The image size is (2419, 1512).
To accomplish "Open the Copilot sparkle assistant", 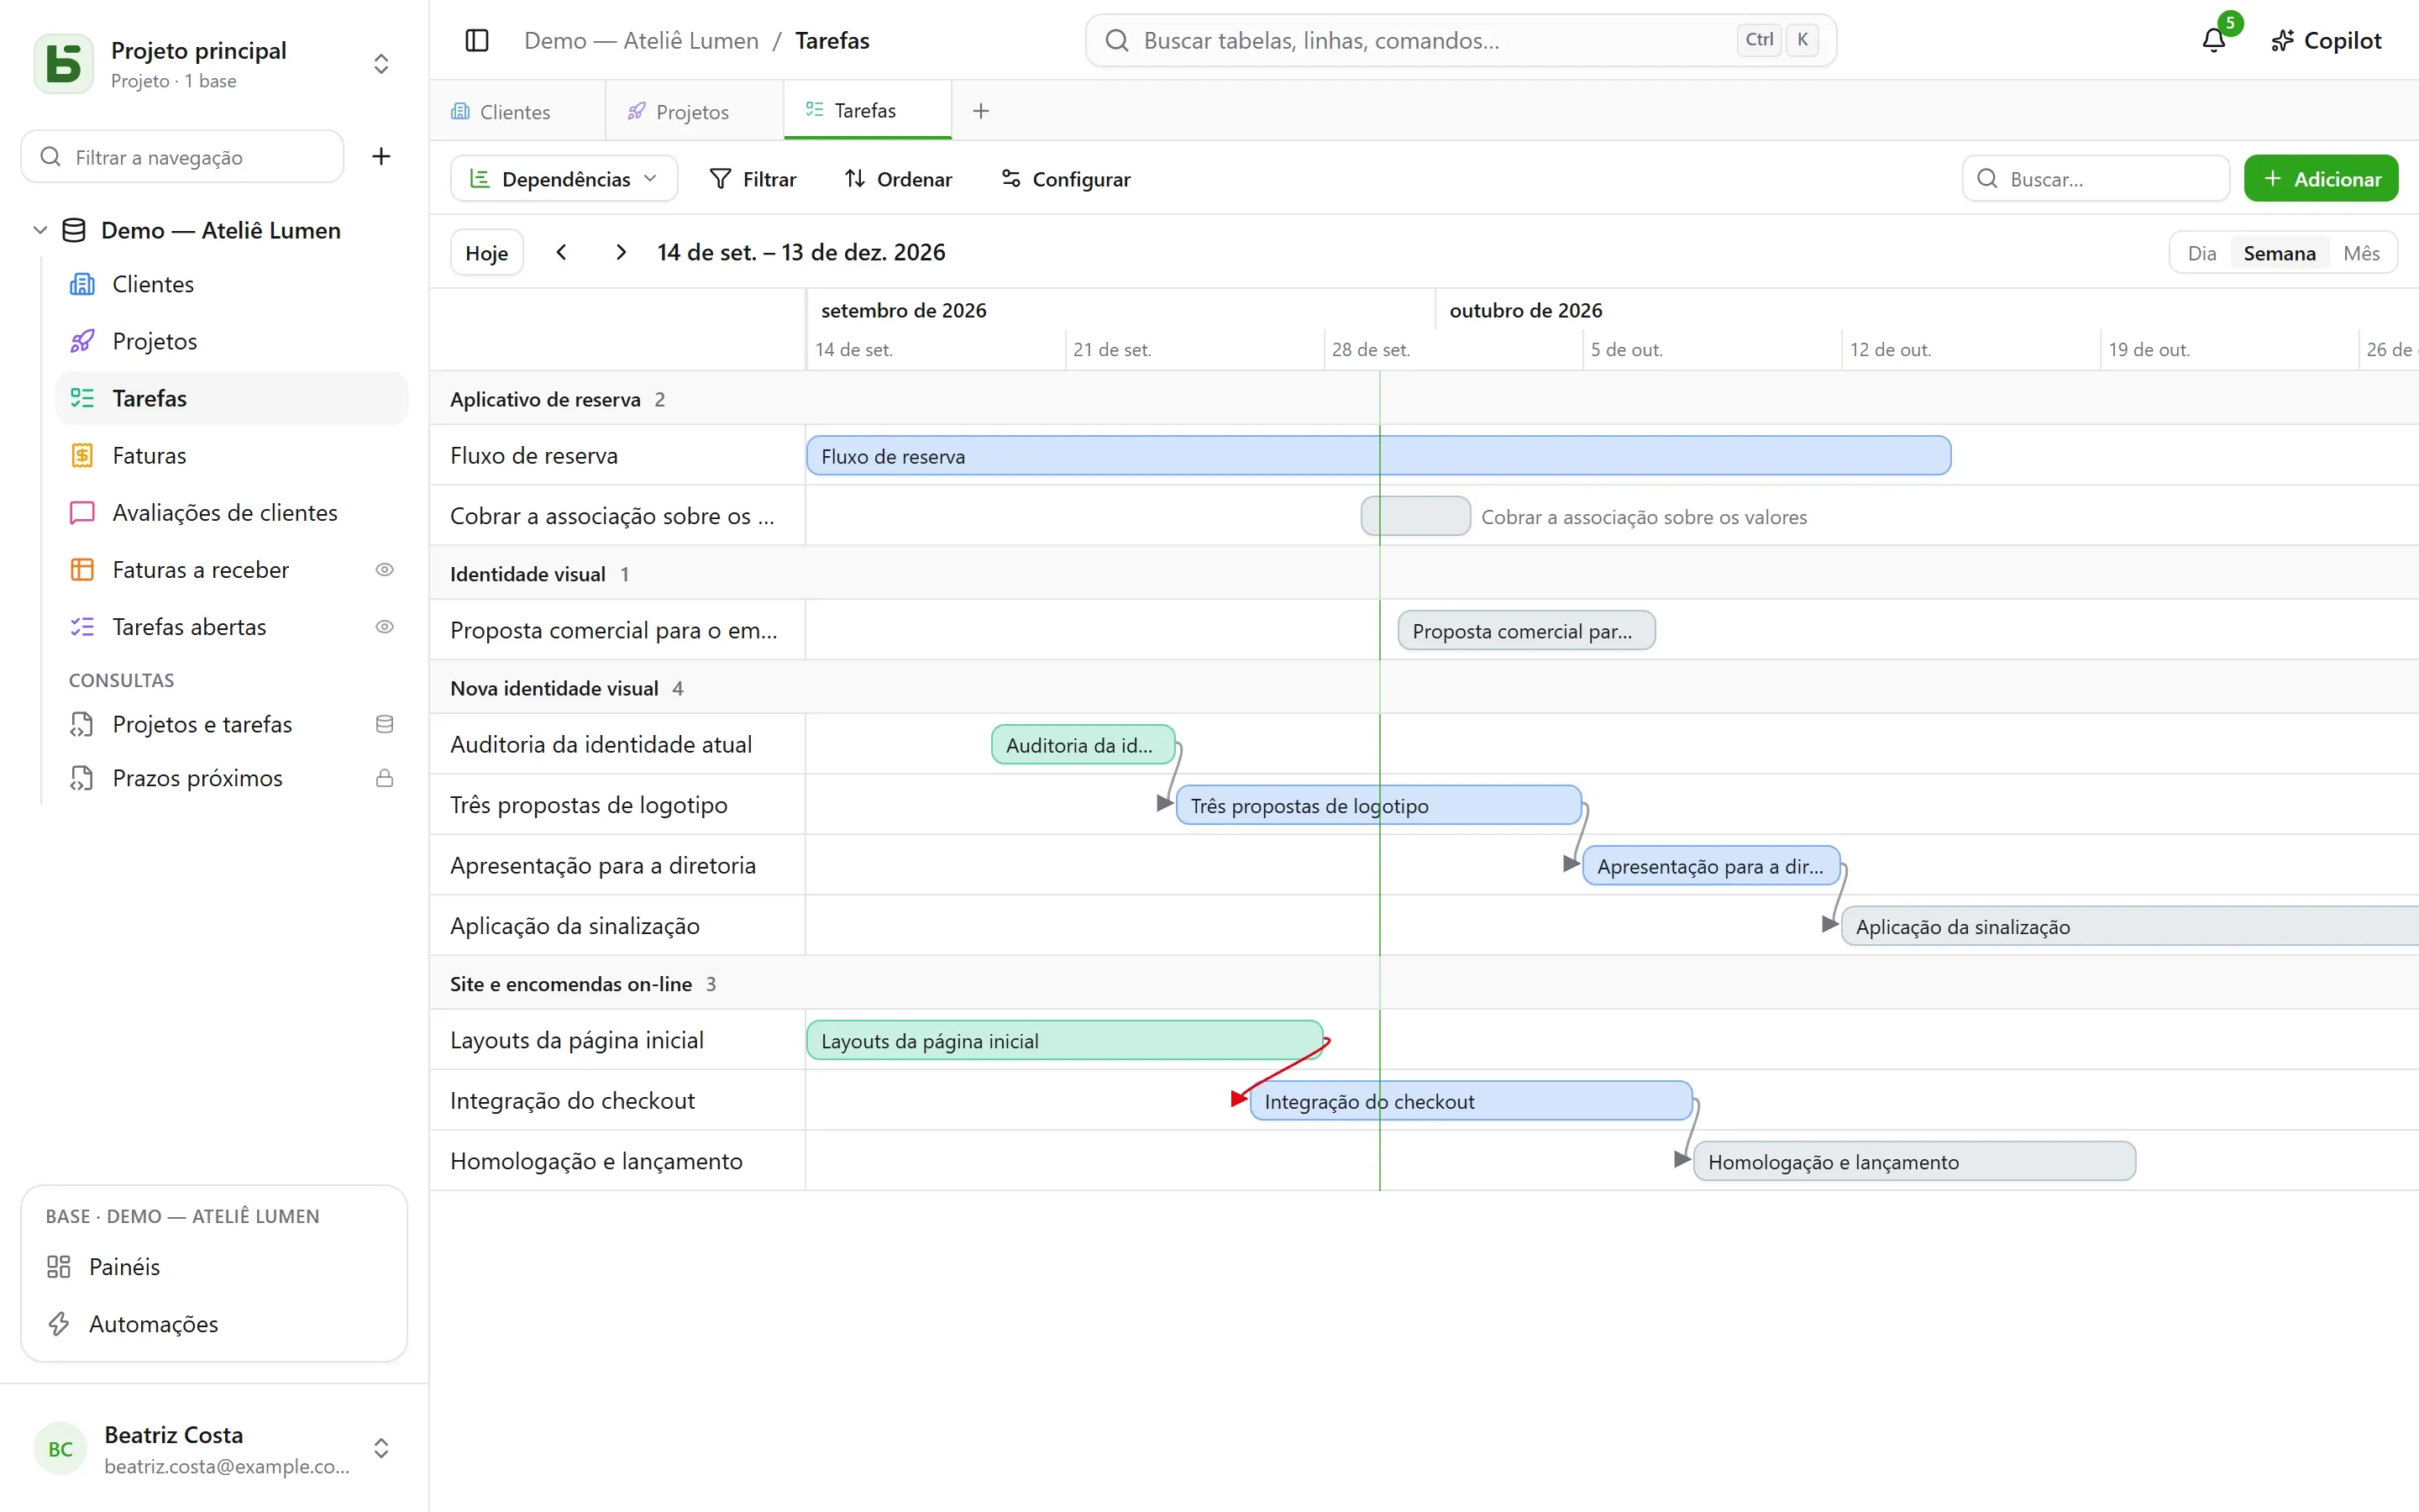I will point(2326,41).
